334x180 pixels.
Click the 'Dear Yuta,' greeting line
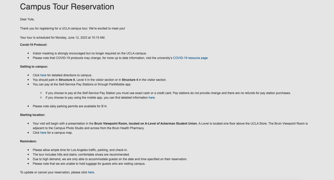pyautogui.click(x=27, y=19)
